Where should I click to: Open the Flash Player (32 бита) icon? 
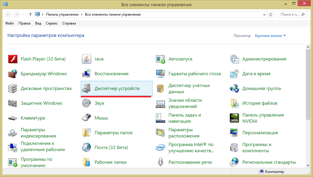[13, 59]
